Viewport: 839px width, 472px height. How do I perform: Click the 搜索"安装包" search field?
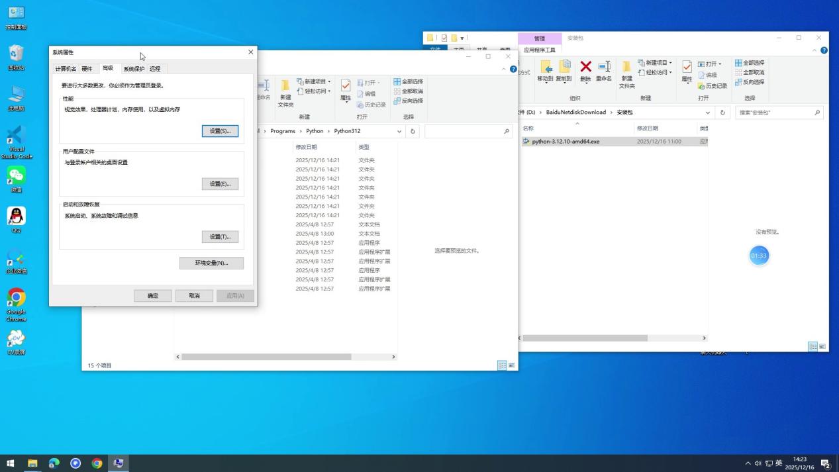coord(775,113)
